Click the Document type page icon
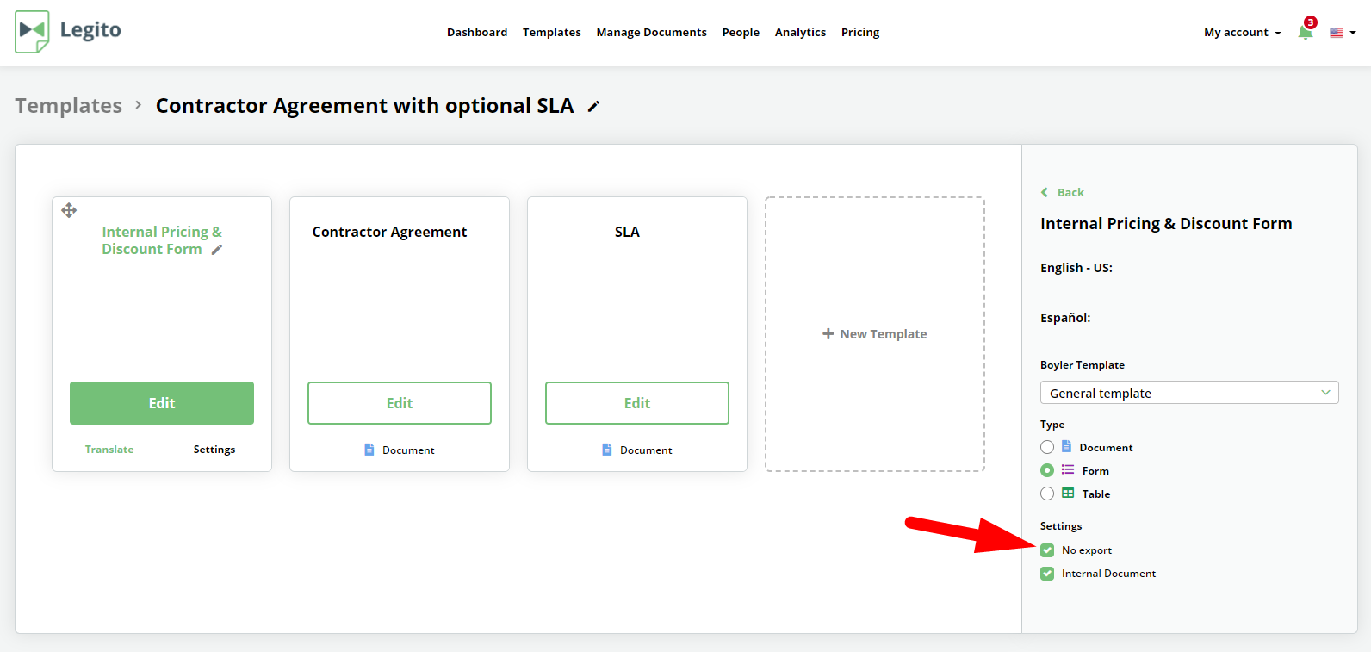This screenshot has width=1371, height=652. pos(1066,446)
